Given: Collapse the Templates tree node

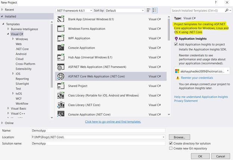Looking at the screenshot, I should [x=3, y=24].
